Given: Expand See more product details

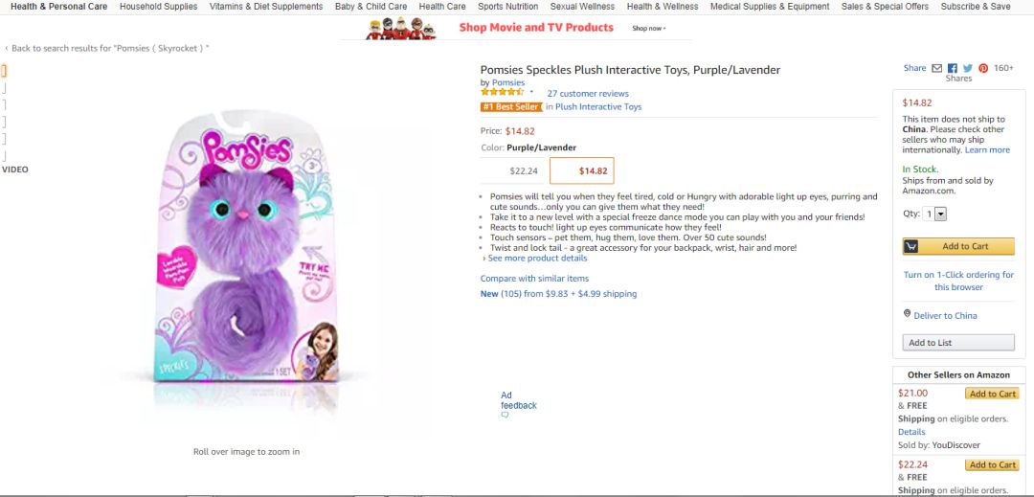Looking at the screenshot, I should pyautogui.click(x=535, y=259).
